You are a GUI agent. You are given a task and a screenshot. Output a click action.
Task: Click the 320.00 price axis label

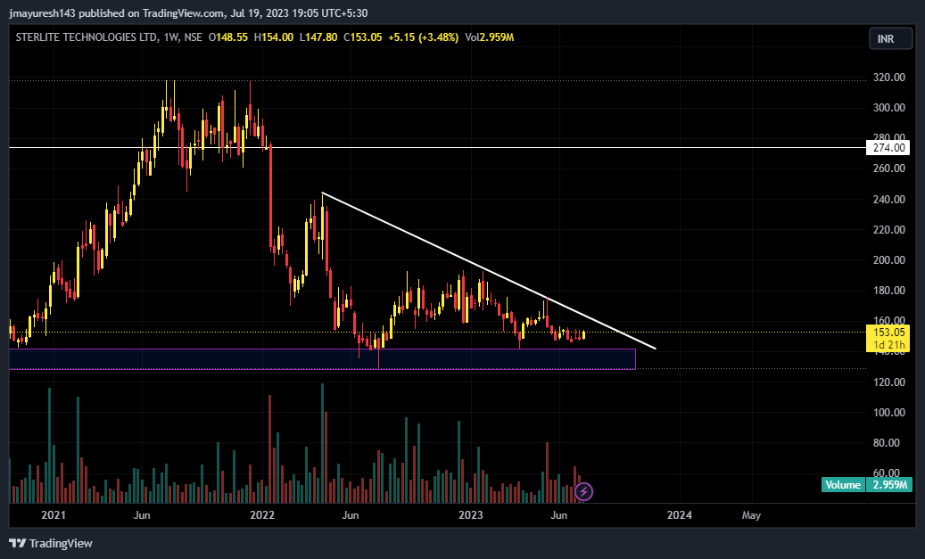[889, 78]
